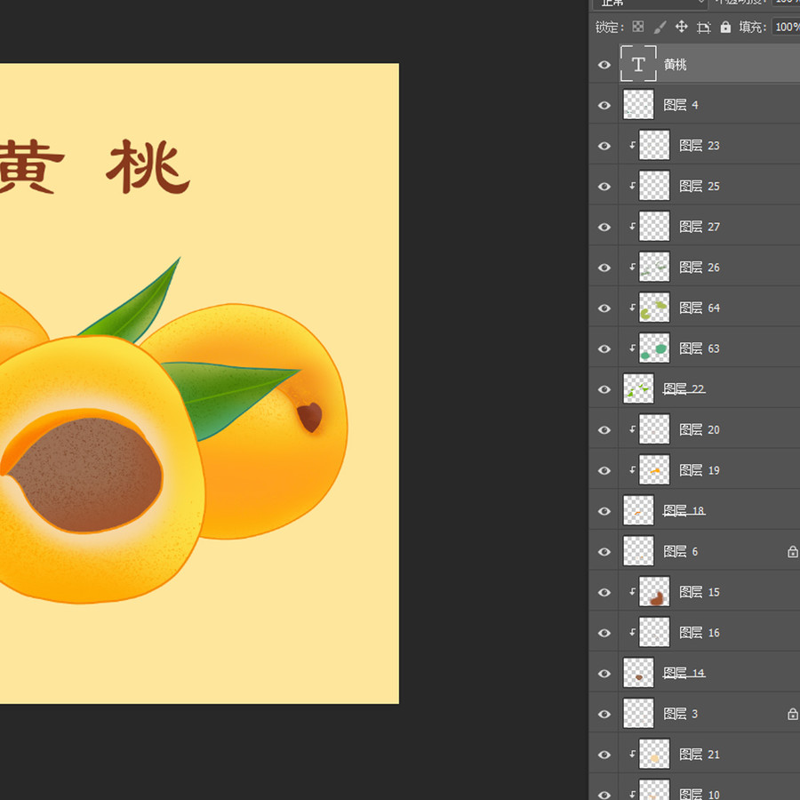
Task: Click thumbnail of 图层 19
Action: pyautogui.click(x=654, y=470)
